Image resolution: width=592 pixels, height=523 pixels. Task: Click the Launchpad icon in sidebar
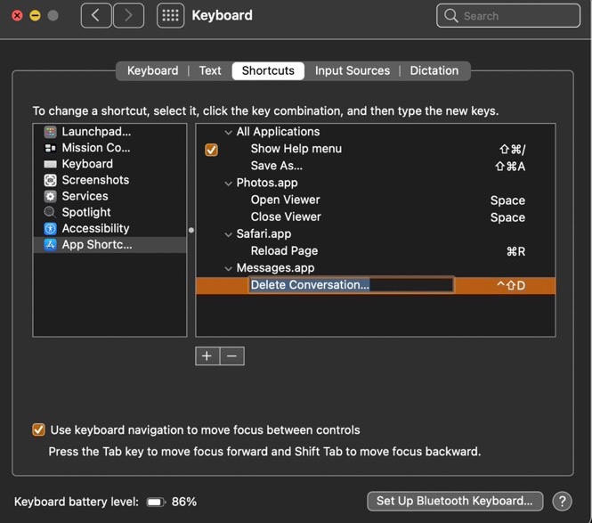click(x=50, y=132)
